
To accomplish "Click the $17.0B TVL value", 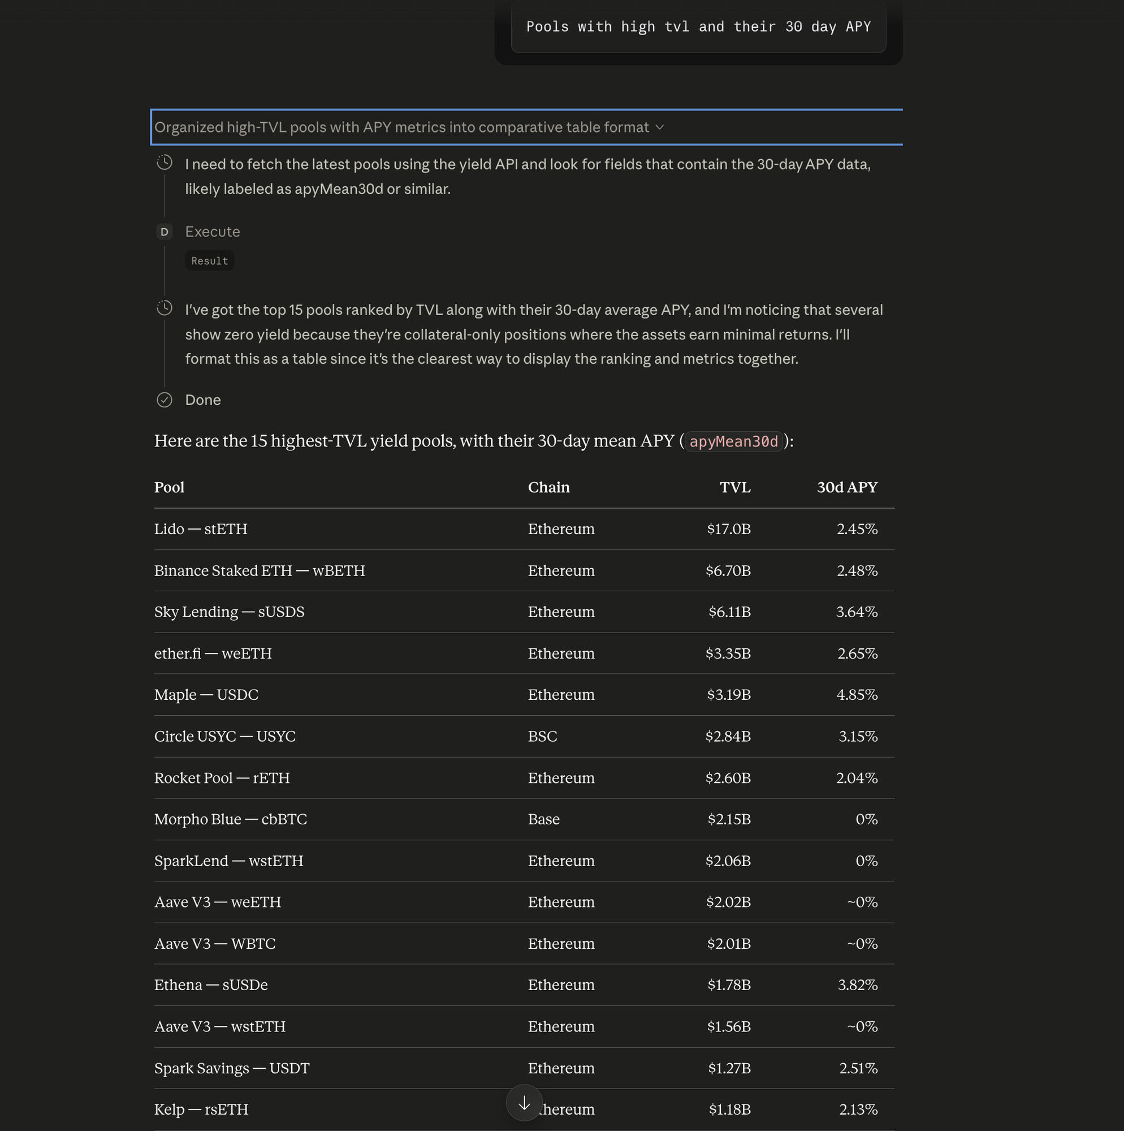I will coord(728,528).
